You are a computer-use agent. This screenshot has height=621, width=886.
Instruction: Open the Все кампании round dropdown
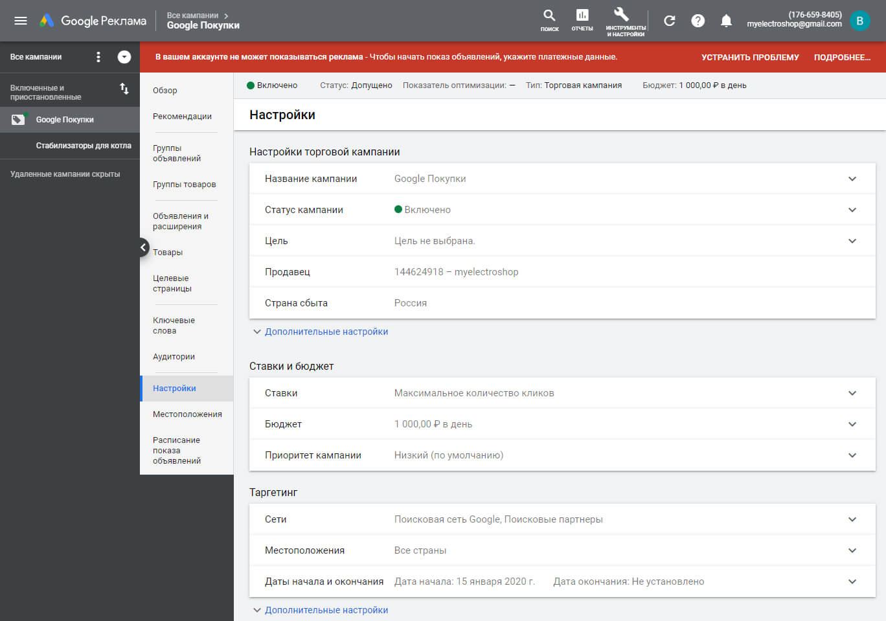[124, 57]
